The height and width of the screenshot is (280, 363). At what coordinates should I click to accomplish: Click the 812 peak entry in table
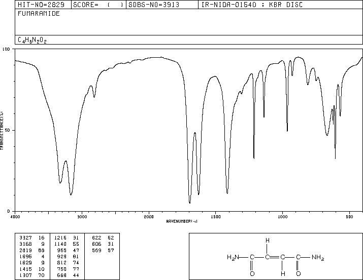[x=62, y=263]
